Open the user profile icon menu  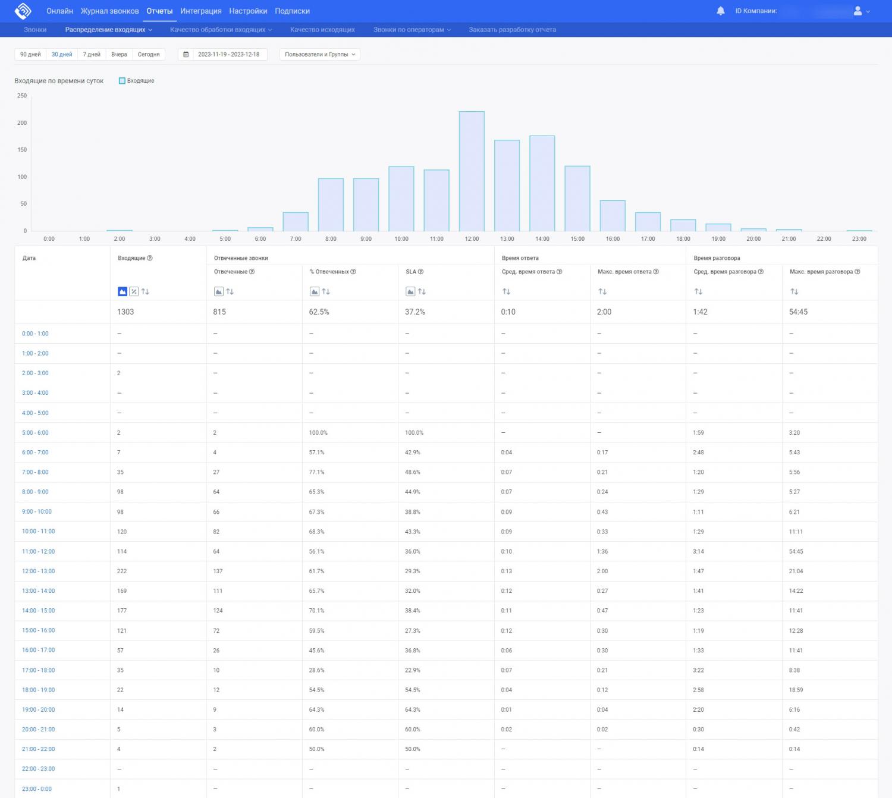point(858,11)
